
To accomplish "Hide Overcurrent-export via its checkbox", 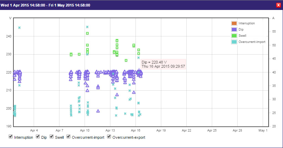I will [x=109, y=137].
